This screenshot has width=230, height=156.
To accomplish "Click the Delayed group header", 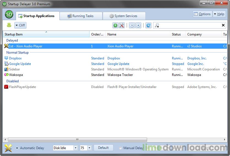I will (x=12, y=40).
